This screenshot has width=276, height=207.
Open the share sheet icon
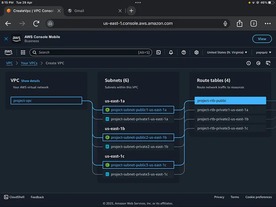(239, 23)
